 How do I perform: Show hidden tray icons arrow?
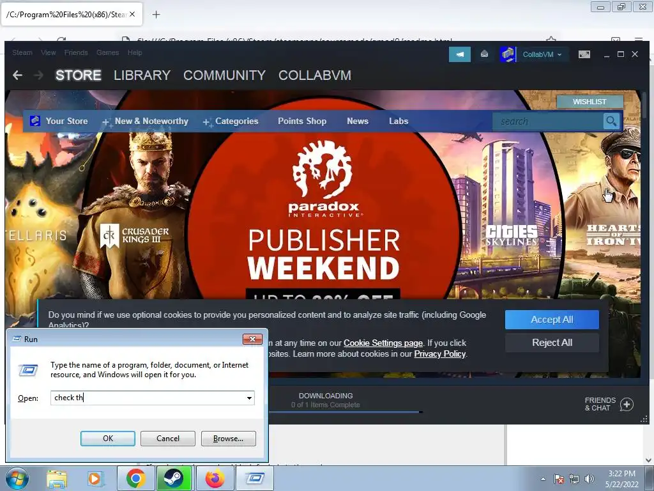point(543,479)
